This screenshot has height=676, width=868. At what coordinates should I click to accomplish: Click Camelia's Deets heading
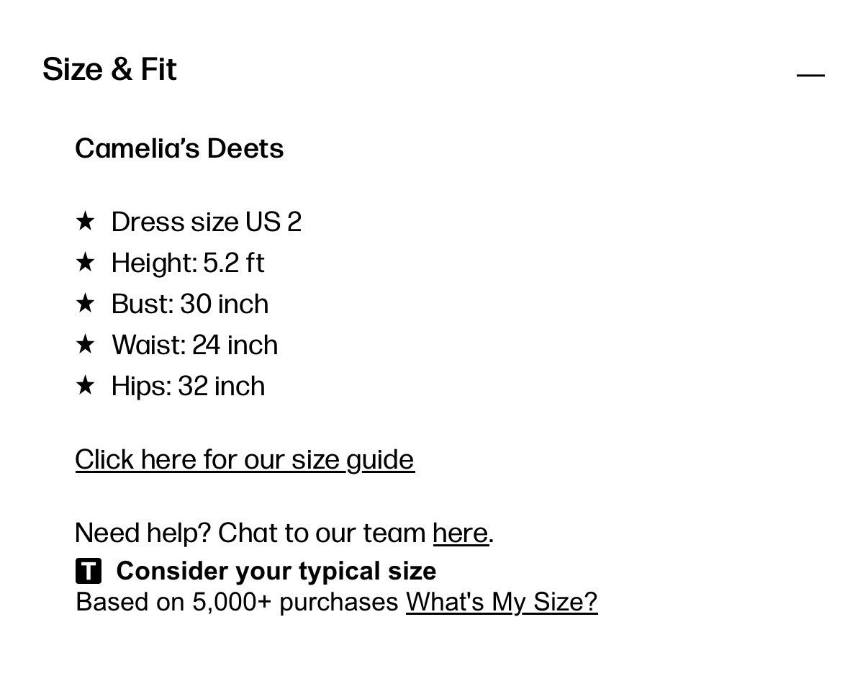[179, 148]
